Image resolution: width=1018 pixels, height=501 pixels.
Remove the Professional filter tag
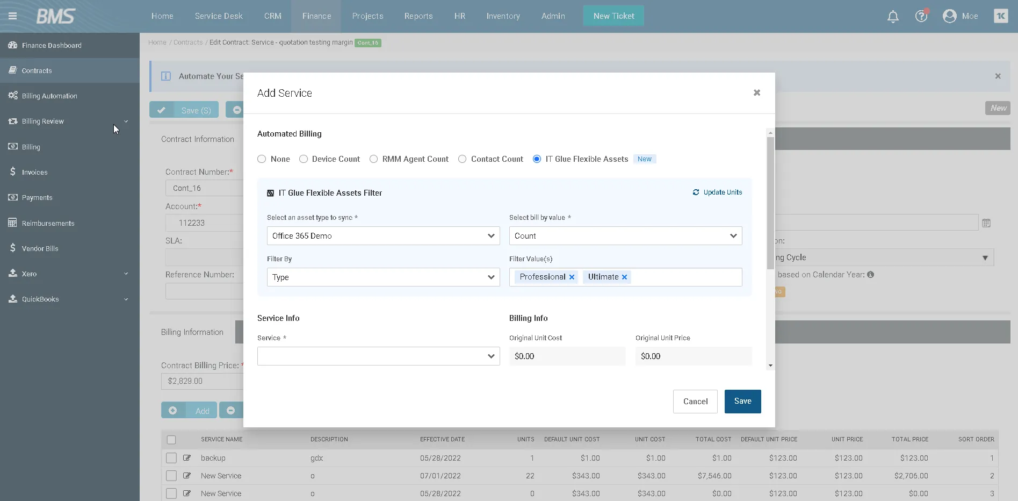click(572, 277)
